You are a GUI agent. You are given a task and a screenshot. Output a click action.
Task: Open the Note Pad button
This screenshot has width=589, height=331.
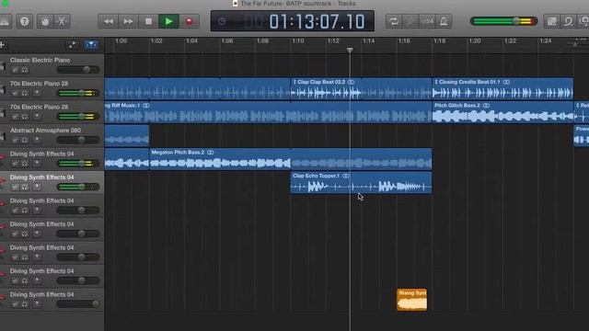tap(552, 21)
